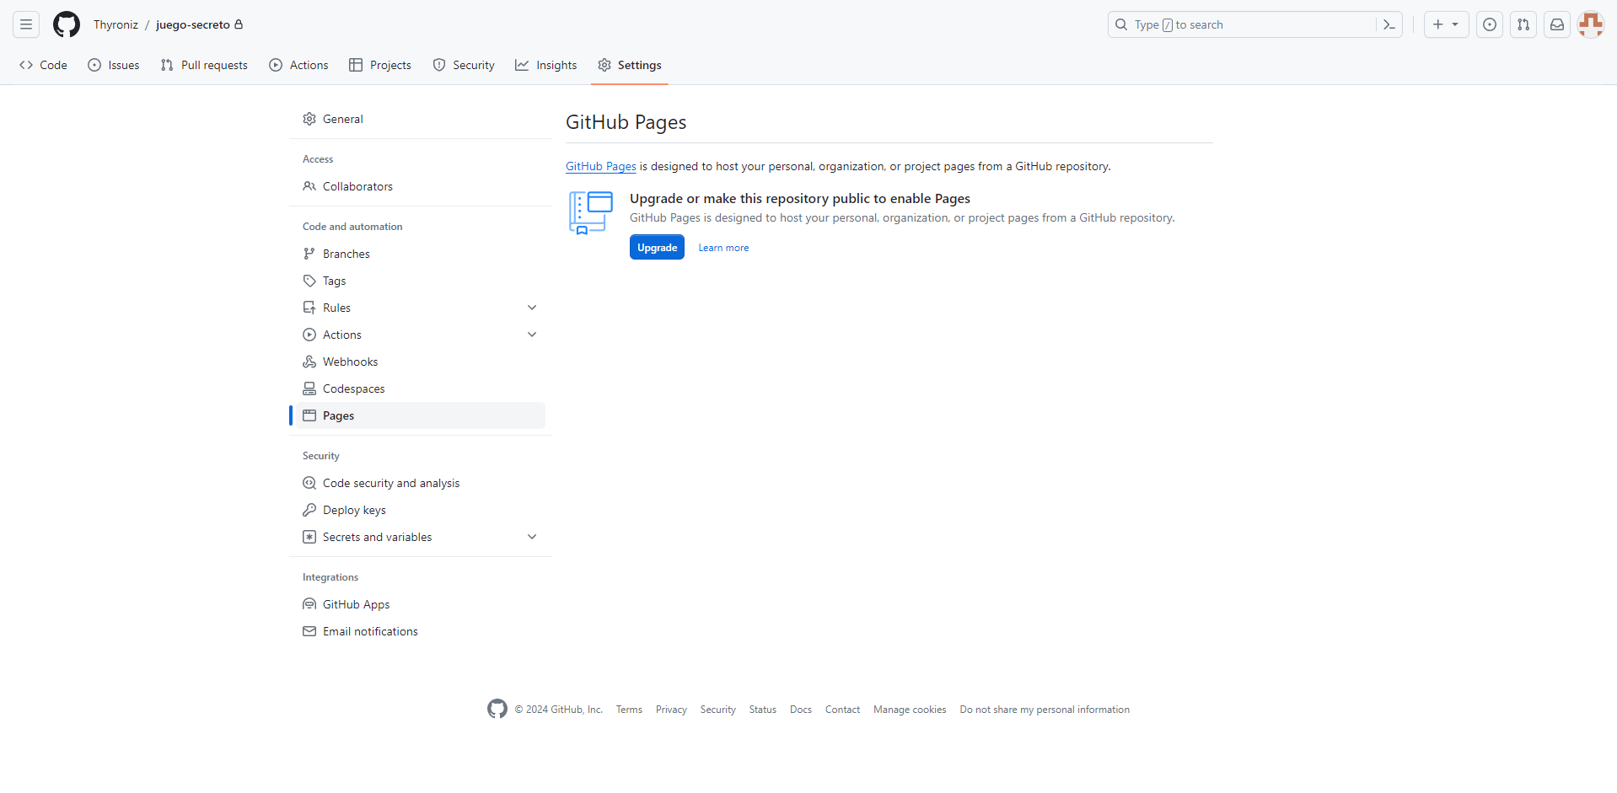Switch to the Insights tab
This screenshot has height=793, width=1617.
[546, 65]
